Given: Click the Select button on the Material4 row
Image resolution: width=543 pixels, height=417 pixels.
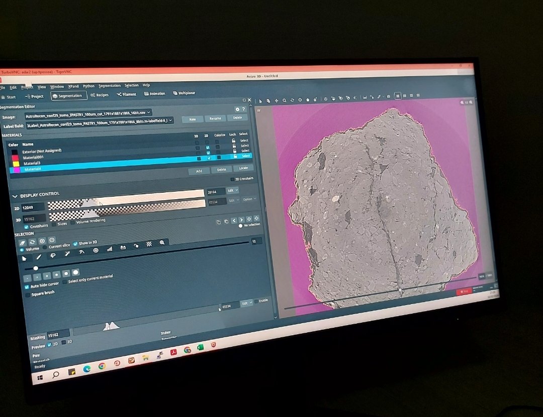Looking at the screenshot, I should [x=246, y=156].
